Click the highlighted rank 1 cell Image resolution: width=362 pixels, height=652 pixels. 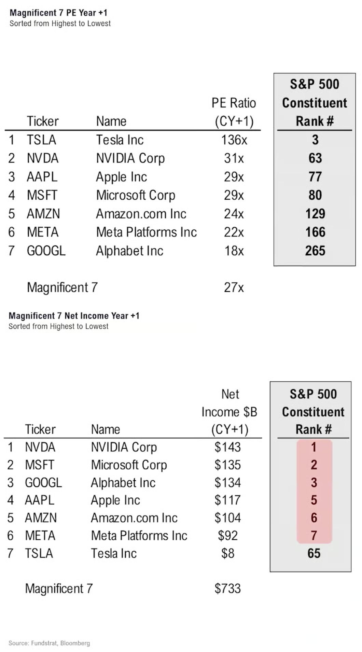pyautogui.click(x=314, y=447)
